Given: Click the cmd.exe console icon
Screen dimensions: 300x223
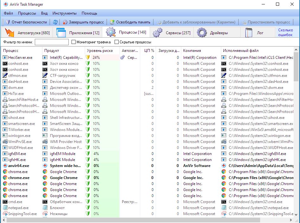Looking at the screenshot, I should pyautogui.click(x=5, y=202).
